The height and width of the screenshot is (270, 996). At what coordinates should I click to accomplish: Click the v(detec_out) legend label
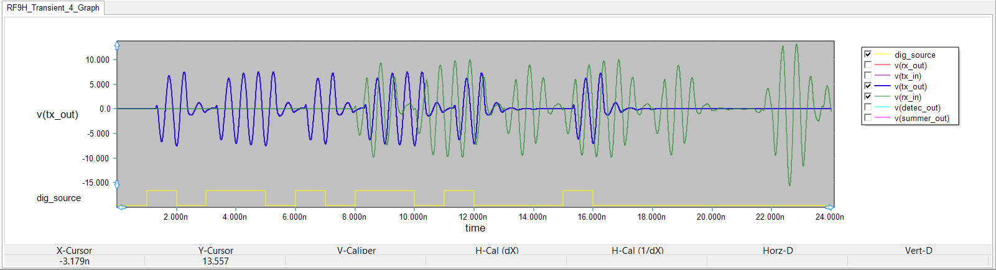[918, 107]
